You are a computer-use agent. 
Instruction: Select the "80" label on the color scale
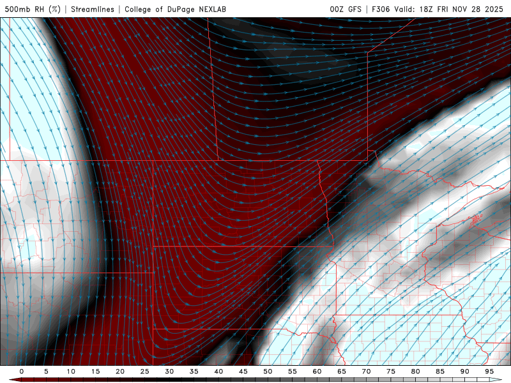click(x=415, y=372)
